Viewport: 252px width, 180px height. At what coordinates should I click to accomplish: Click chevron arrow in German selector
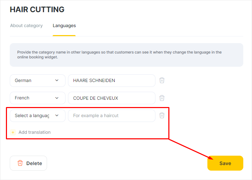[57, 80]
